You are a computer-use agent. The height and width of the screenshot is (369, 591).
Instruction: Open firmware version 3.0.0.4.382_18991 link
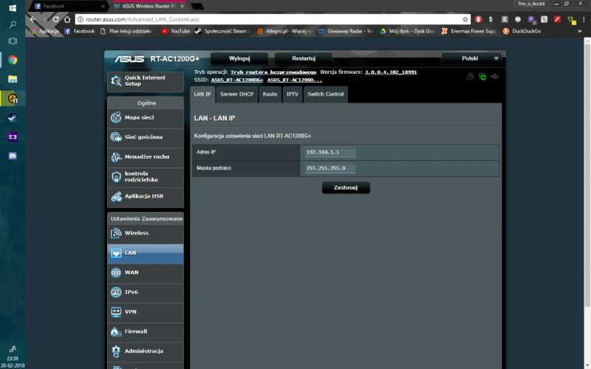391,72
